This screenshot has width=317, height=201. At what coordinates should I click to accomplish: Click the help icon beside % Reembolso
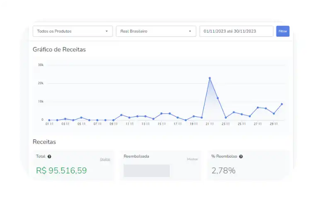241,157
